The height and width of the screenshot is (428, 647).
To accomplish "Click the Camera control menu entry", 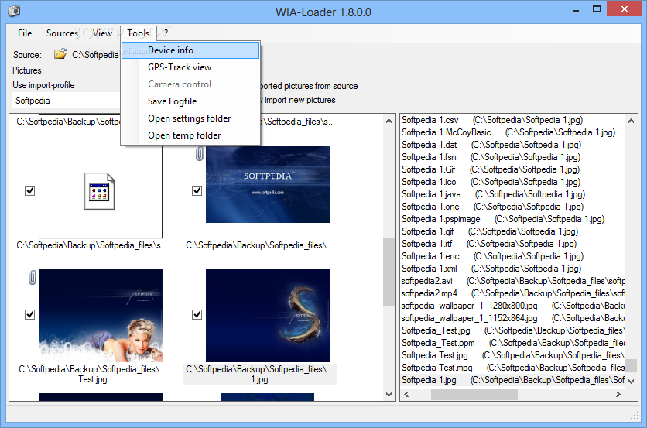I will pyautogui.click(x=190, y=84).
